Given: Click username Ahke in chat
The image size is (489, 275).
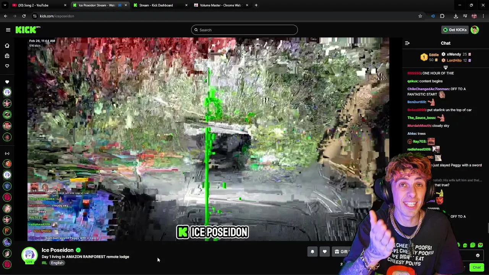Looking at the screenshot, I should pyautogui.click(x=411, y=134).
